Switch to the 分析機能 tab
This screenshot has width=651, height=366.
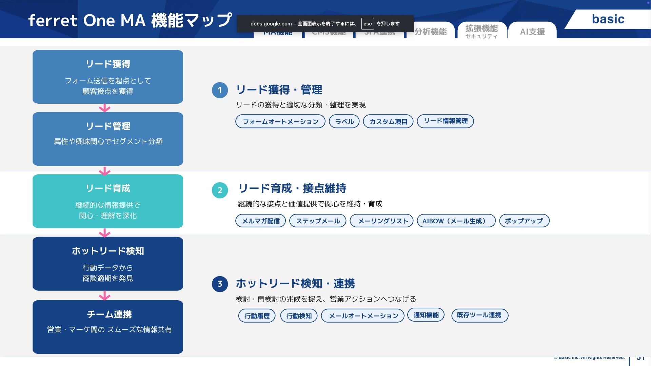[430, 32]
